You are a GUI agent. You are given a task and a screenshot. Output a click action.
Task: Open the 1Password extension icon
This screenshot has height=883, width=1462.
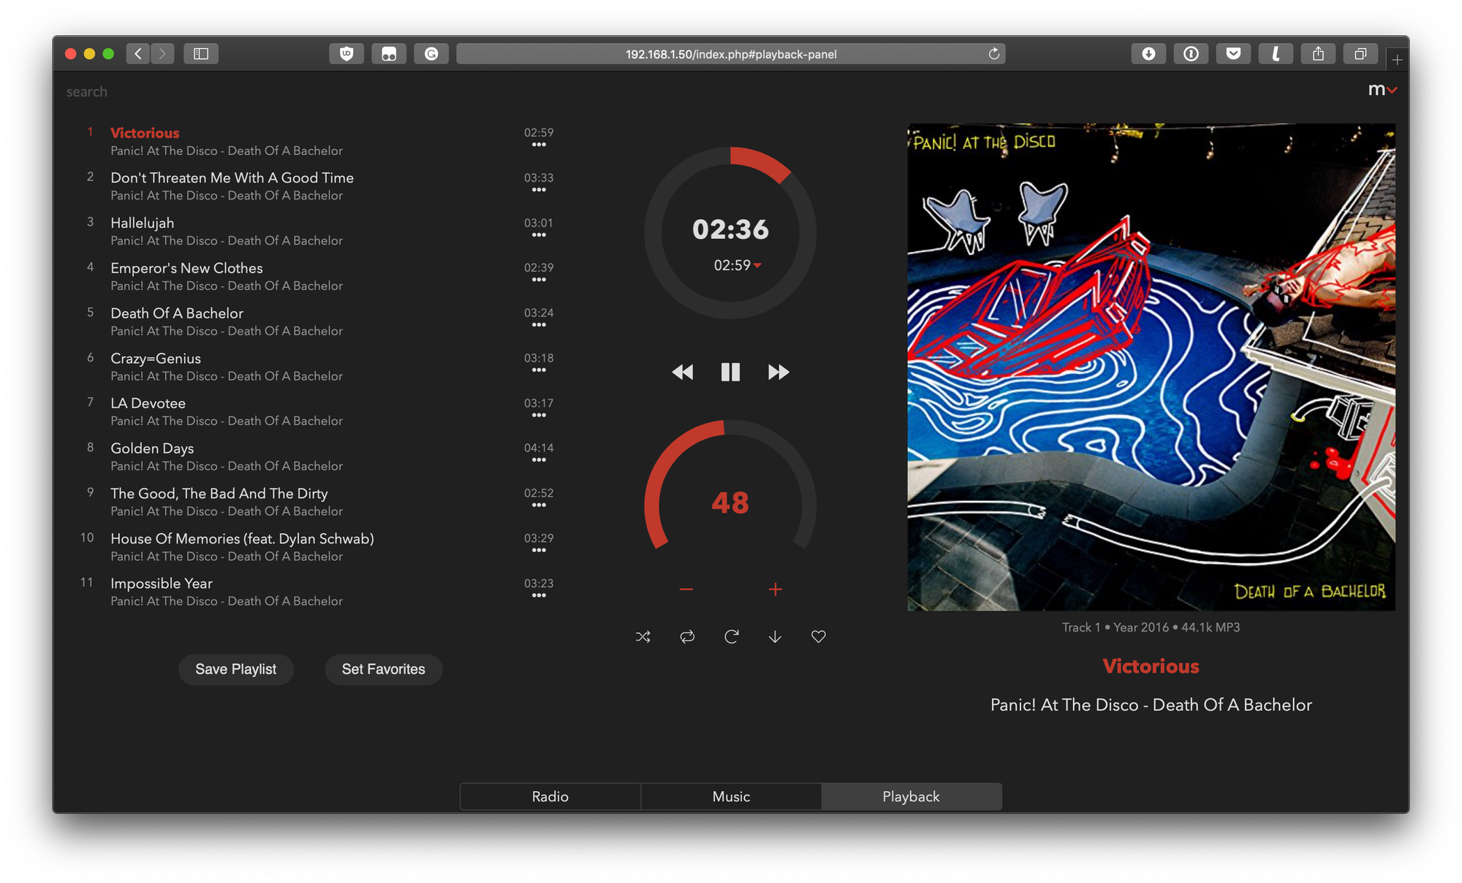(1191, 53)
